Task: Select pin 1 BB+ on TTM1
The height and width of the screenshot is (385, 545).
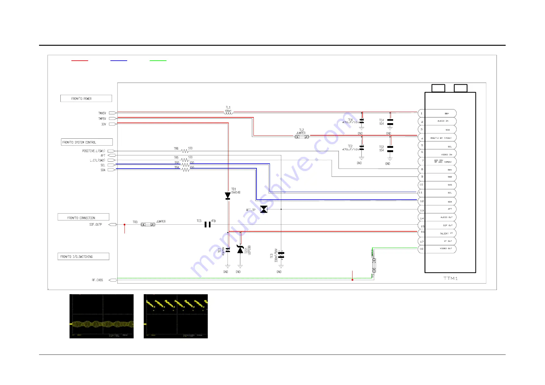Action: click(437, 113)
